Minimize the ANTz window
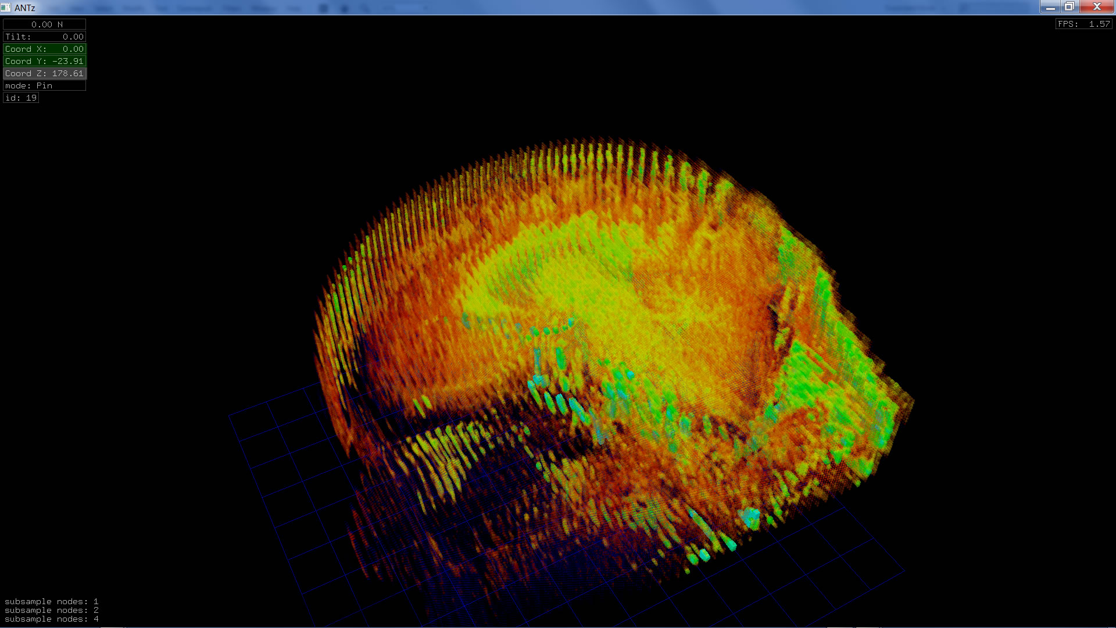The width and height of the screenshot is (1116, 628). (x=1050, y=7)
